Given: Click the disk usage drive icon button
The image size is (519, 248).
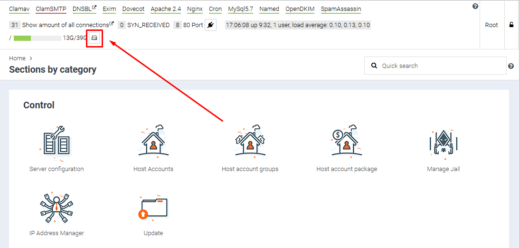Looking at the screenshot, I should (94, 38).
